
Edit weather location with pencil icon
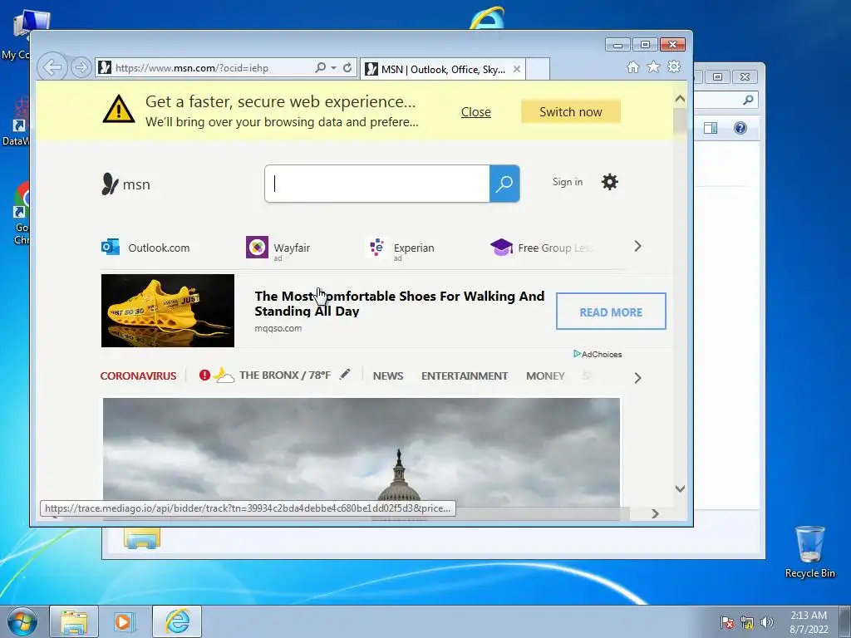(x=345, y=375)
